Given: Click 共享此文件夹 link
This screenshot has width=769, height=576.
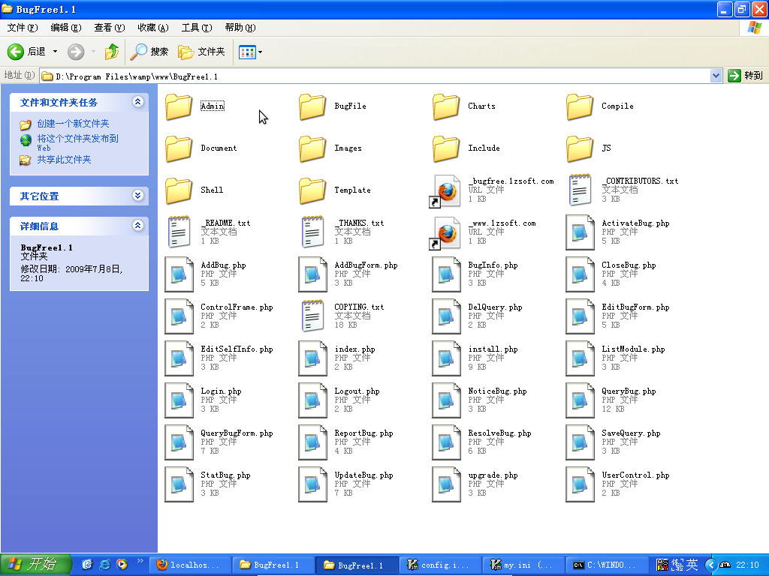Looking at the screenshot, I should pos(64,160).
